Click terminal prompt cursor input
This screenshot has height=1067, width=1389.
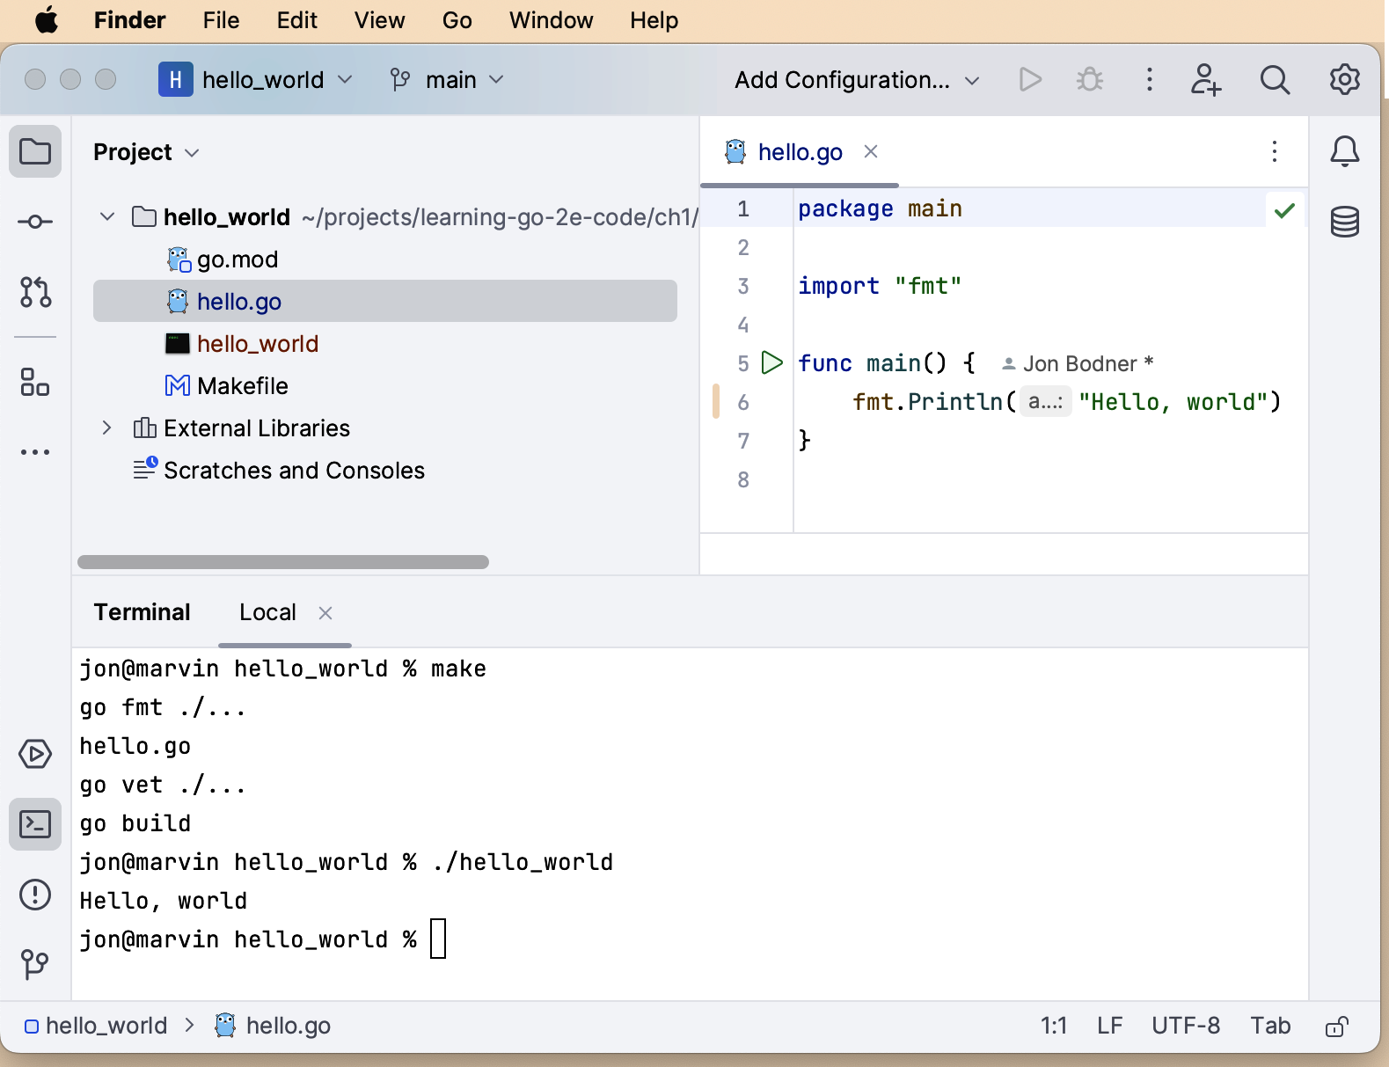pos(438,939)
